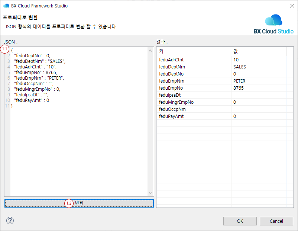Click the Cancel button
This screenshot has width=298, height=231.
coord(276,221)
